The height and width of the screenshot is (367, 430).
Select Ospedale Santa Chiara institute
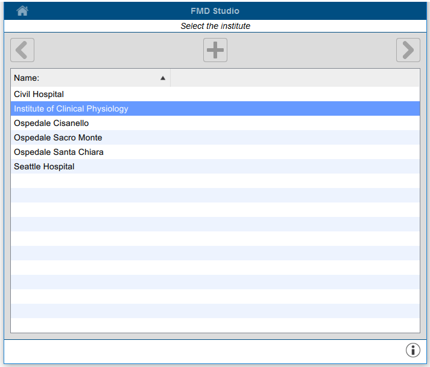(58, 152)
